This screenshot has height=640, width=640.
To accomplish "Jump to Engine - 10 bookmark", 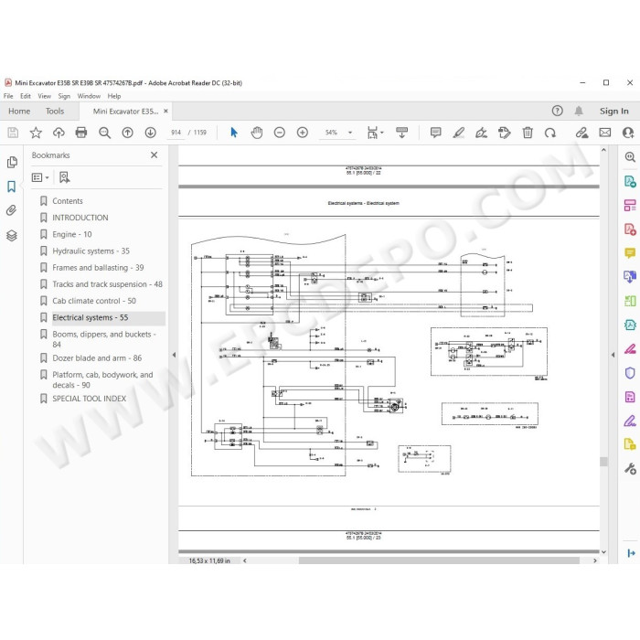I will point(72,234).
